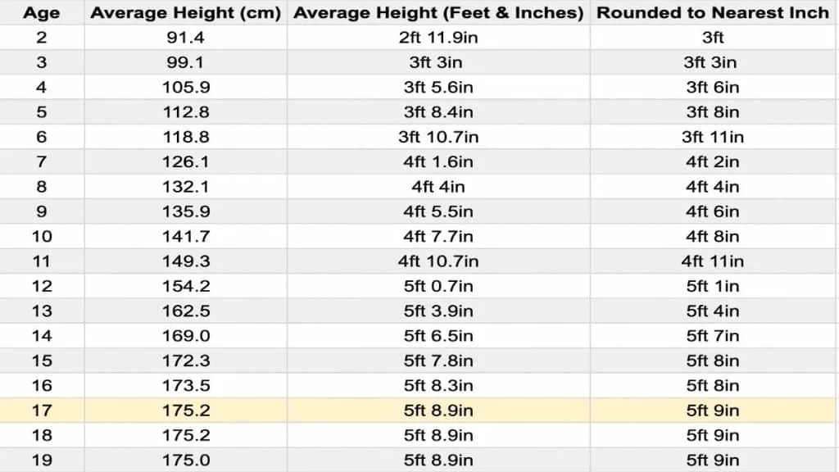Image resolution: width=839 pixels, height=472 pixels.
Task: Select the 2ft 11.9in cell
Action: 438,38
